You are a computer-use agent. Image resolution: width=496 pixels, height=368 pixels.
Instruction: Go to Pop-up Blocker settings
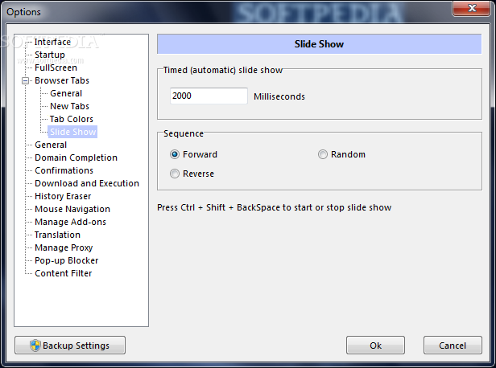pos(66,260)
